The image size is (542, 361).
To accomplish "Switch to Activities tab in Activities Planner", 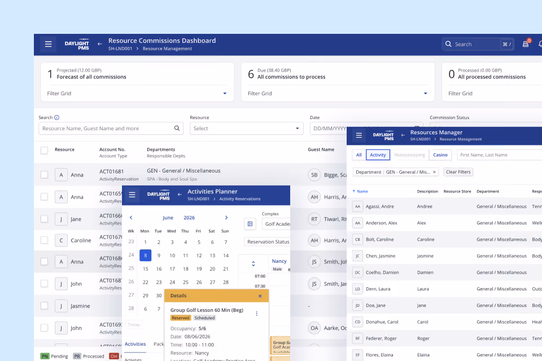I will pos(135,344).
